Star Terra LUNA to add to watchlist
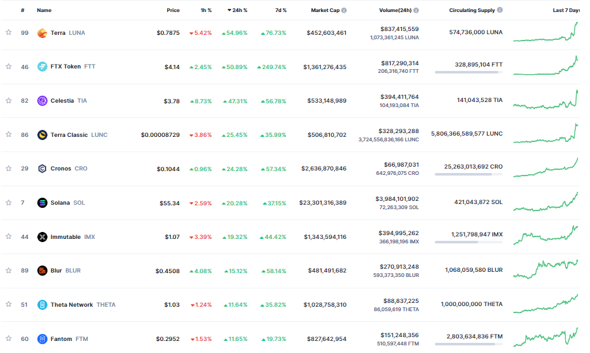The image size is (590, 353). 9,33
